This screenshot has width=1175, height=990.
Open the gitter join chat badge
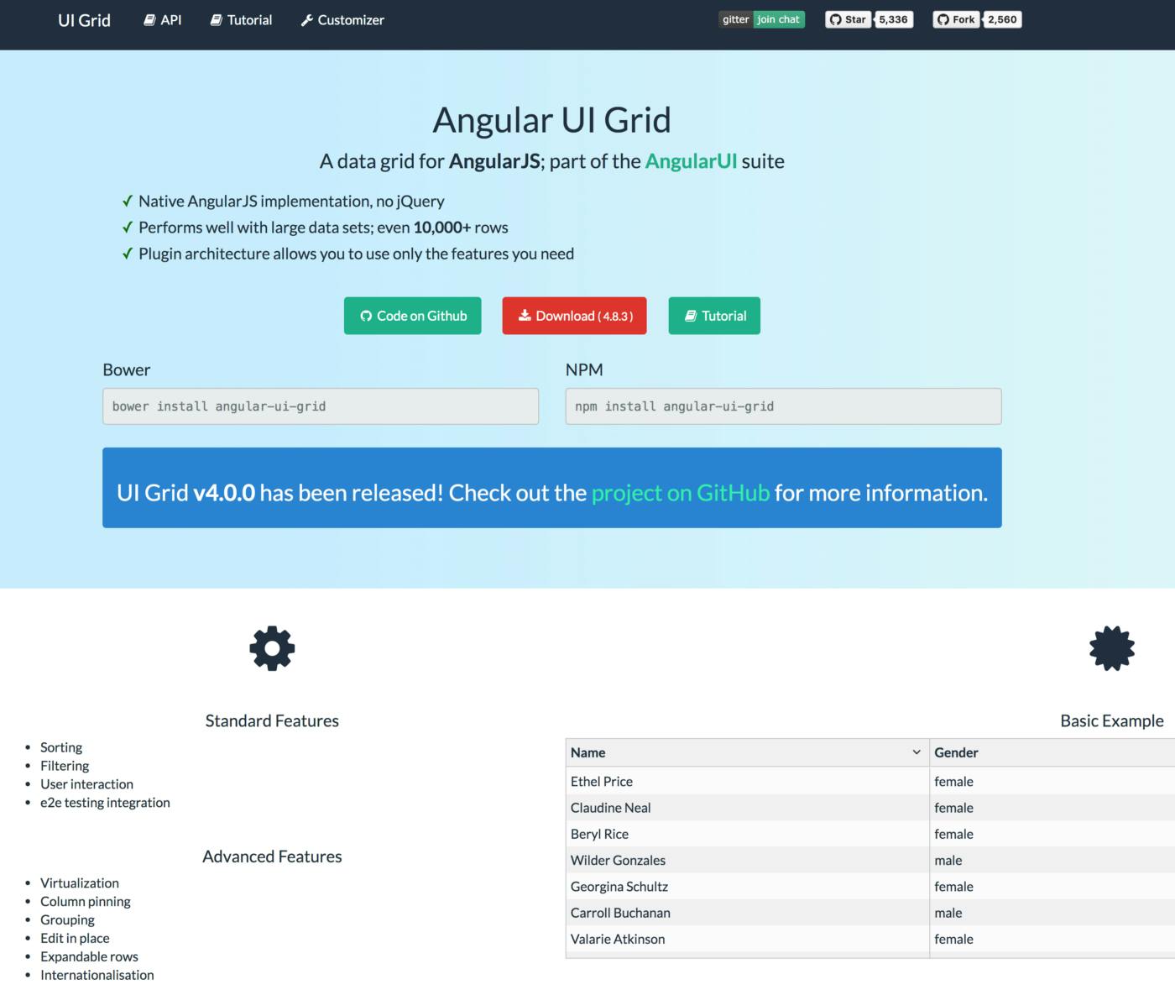pos(761,19)
